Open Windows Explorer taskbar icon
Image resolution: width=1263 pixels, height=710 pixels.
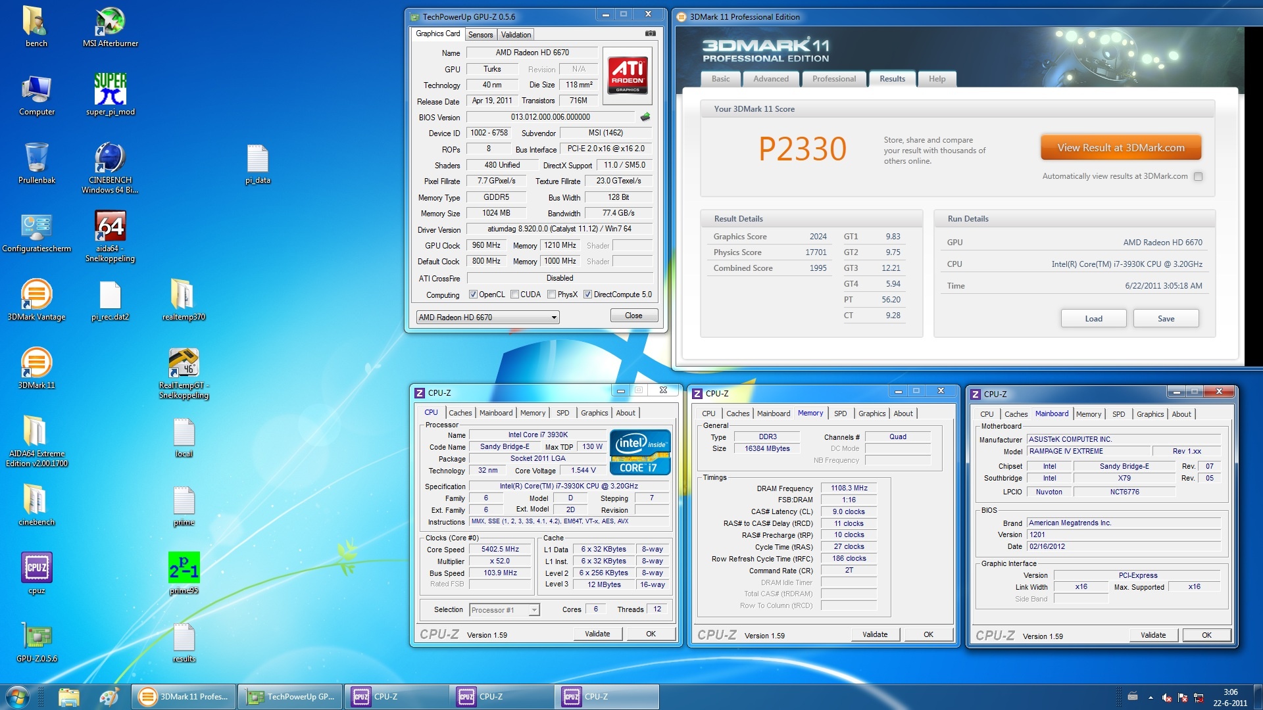[68, 697]
